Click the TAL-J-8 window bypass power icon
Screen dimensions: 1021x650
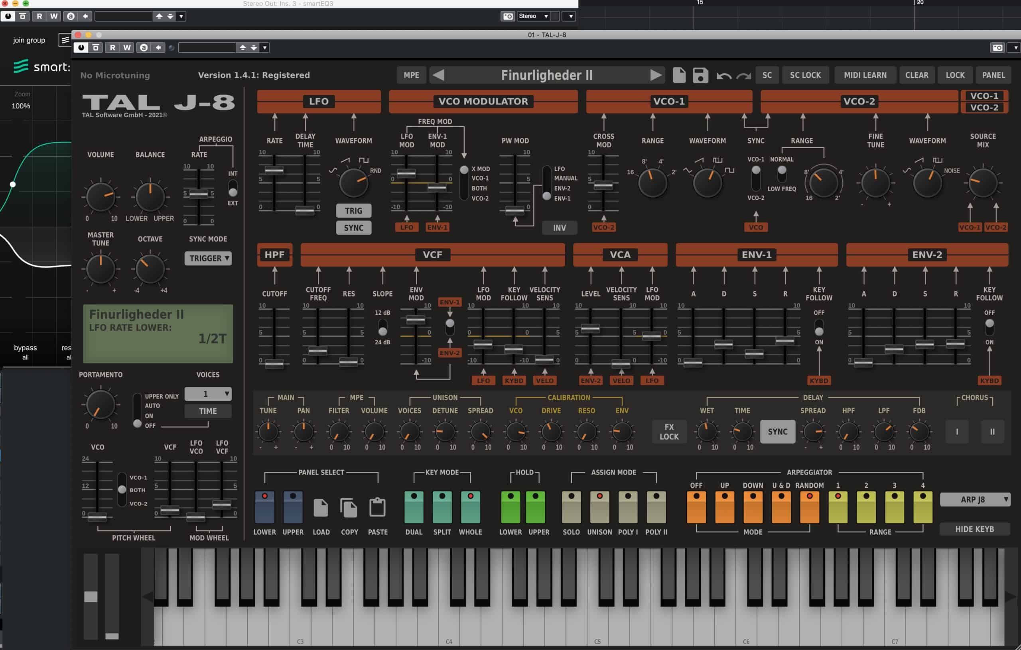[81, 47]
